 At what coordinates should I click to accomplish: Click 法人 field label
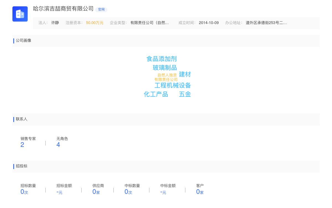coord(43,23)
